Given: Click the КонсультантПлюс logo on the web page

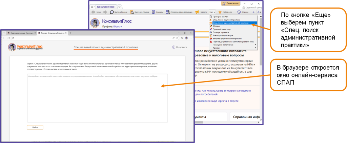Looking at the screenshot, I should click(x=25, y=47).
